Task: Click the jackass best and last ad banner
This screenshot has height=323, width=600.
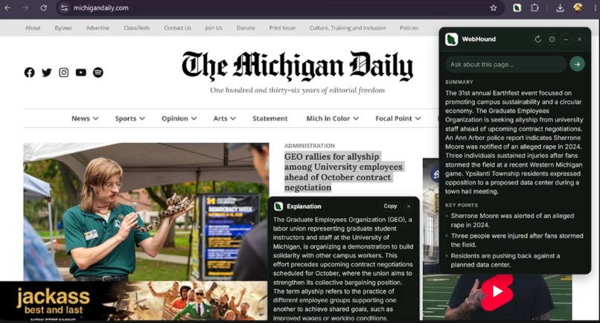Action: (133, 301)
